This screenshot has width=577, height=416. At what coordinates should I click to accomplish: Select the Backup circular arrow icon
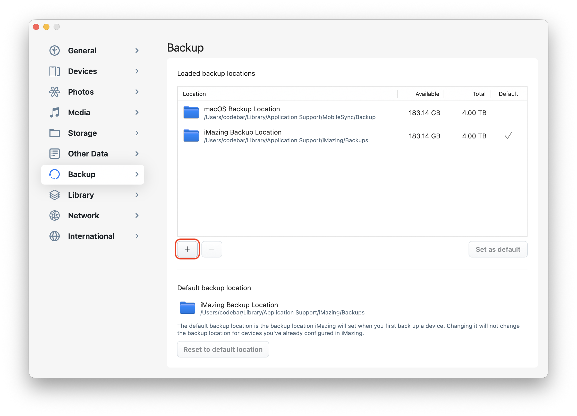(x=54, y=174)
